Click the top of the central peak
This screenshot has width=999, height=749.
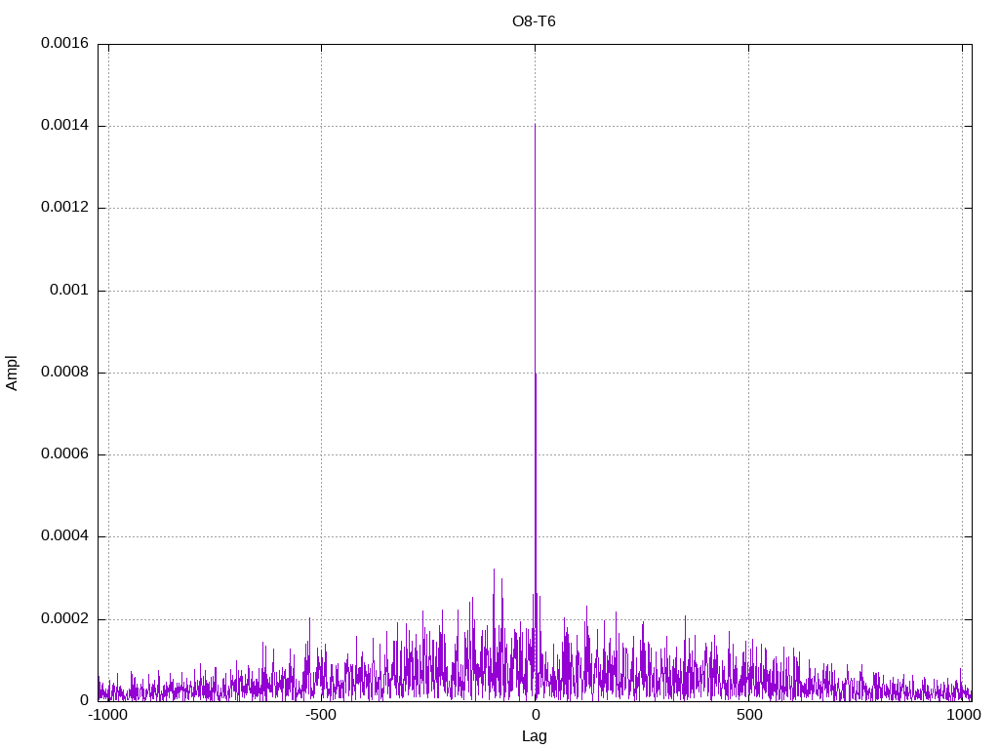(x=535, y=126)
